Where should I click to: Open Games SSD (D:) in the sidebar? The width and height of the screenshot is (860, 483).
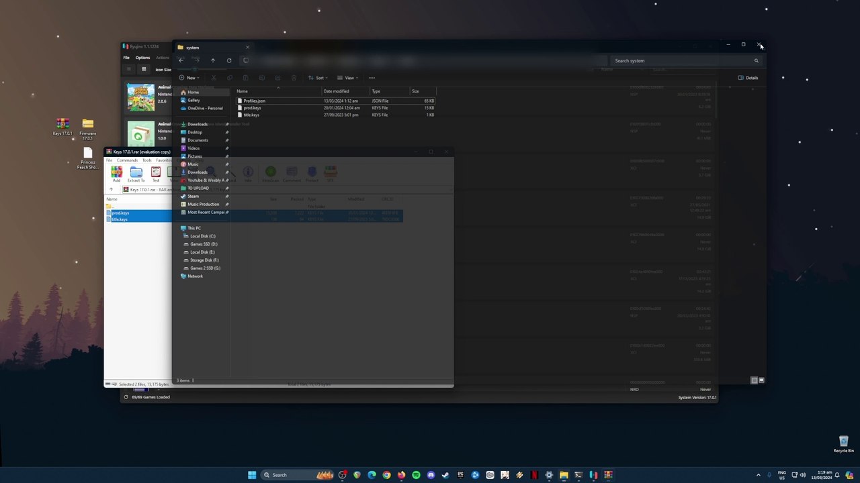(204, 244)
